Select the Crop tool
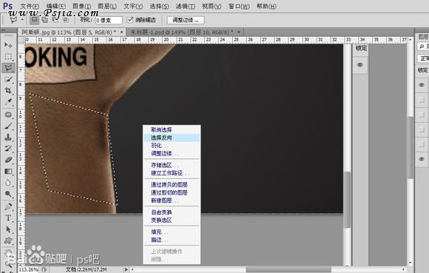This screenshot has height=273, width=429. coord(8,90)
